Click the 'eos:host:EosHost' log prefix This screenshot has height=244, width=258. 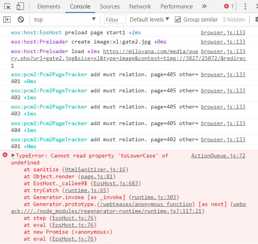click(36, 33)
